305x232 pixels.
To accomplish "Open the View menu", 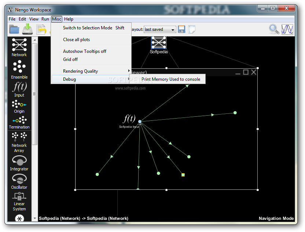I will [34, 19].
